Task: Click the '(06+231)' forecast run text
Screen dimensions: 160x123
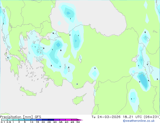Action: 152,117
